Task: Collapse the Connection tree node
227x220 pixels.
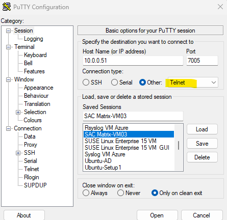Action: [8, 128]
